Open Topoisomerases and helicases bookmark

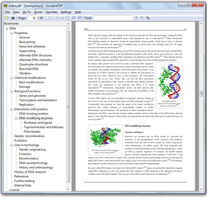point(44,127)
